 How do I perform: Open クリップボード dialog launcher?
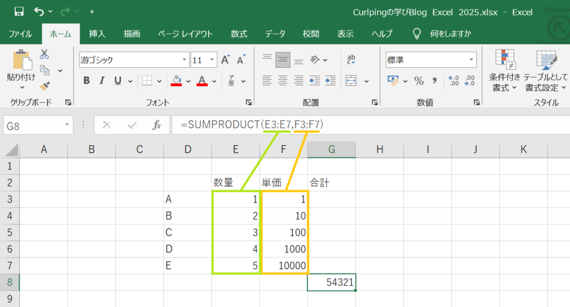68,102
